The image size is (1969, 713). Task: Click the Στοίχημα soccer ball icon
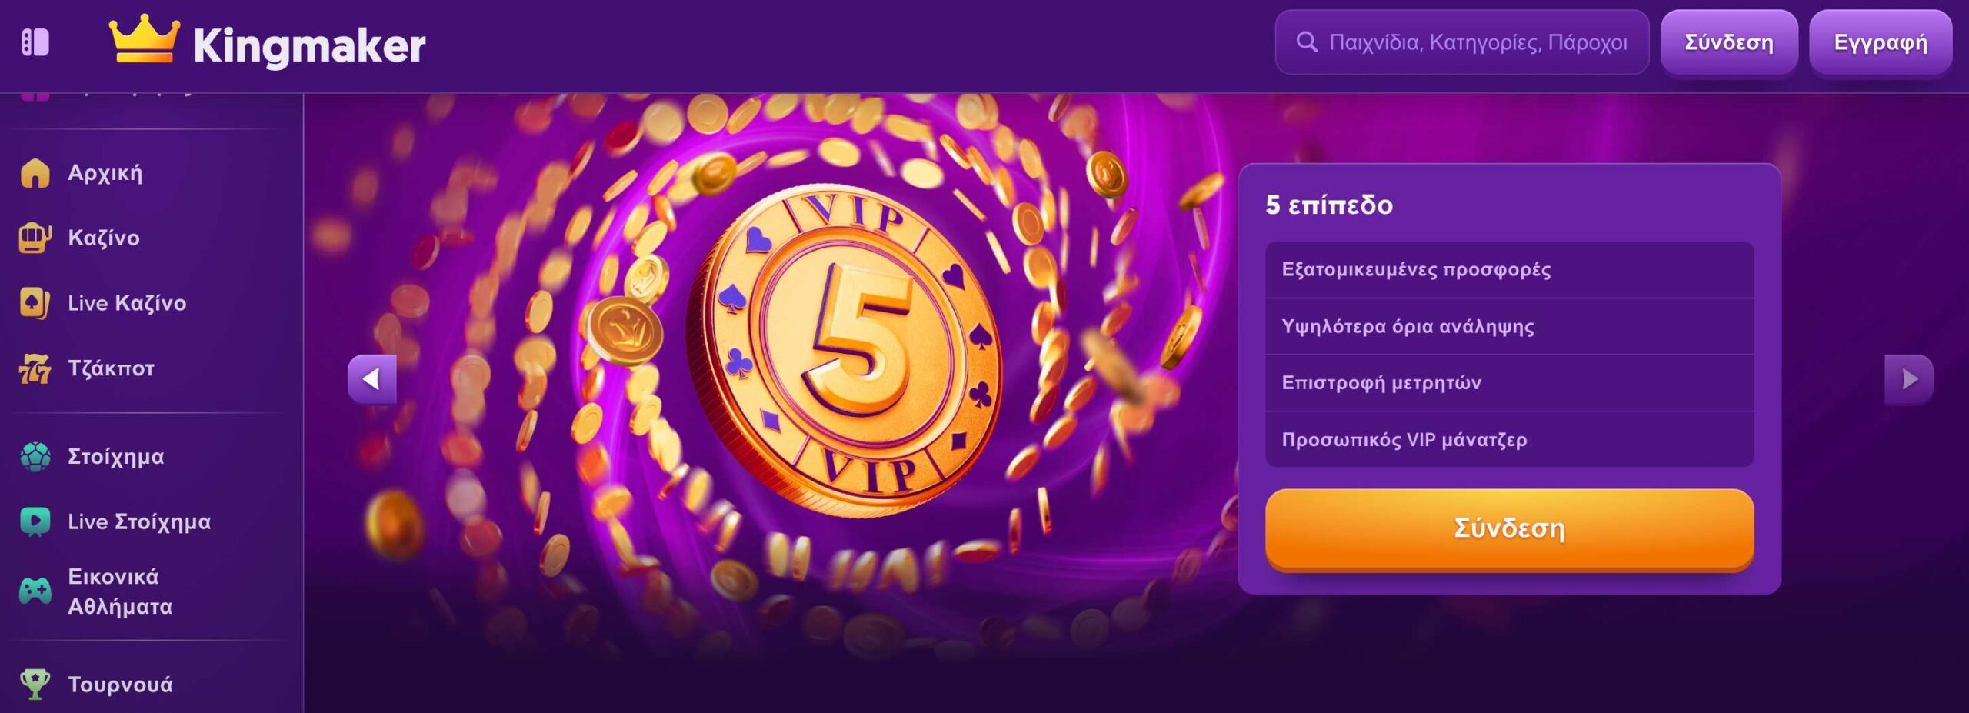(35, 457)
